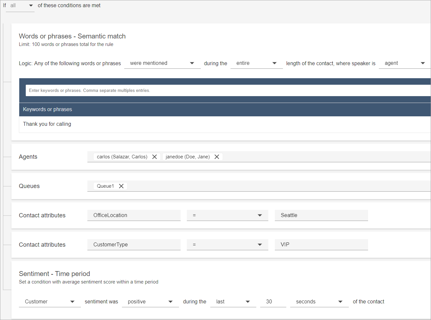Screen dimensions: 431x320
Task: Click the VIP attribute value field
Action: 321,245
